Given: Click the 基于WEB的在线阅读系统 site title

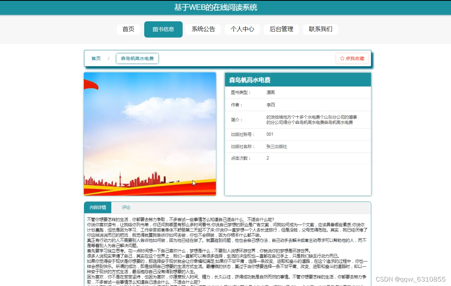Looking at the screenshot, I should [216, 7].
